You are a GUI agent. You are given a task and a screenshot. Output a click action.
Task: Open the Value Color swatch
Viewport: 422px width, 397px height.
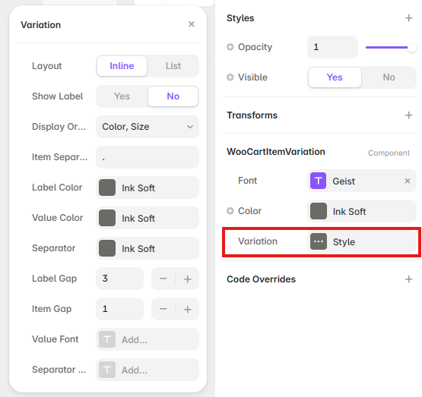107,218
